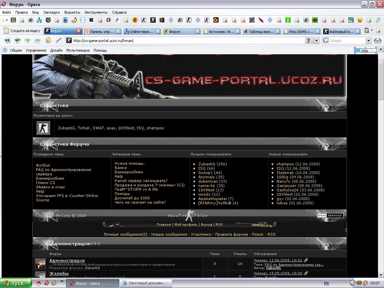
Task: Open the blue Z bookmark icon
Action: coord(83,20)
